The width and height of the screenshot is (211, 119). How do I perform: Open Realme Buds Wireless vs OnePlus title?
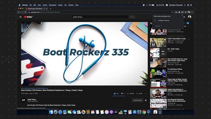pos(177,90)
